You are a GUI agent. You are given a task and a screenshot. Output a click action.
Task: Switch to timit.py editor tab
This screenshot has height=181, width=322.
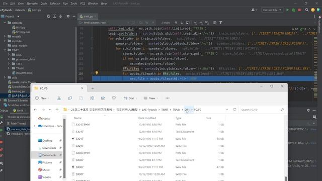[88, 16]
